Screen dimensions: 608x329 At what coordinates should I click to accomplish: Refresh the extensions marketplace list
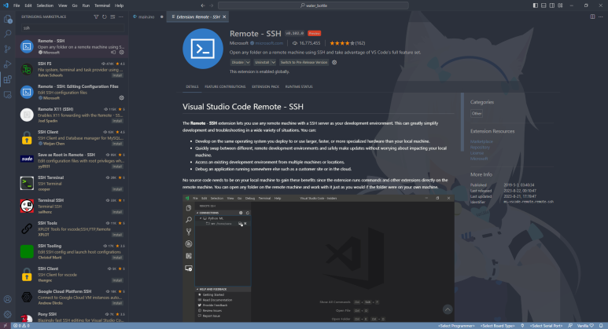click(105, 16)
